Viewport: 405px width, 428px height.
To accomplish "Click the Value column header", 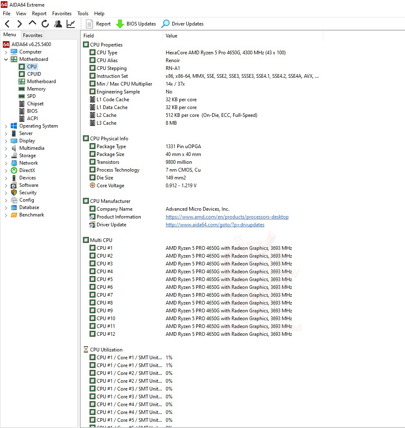I will tap(243, 36).
